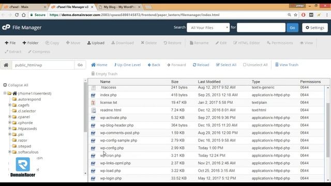Sort files by Last Modified header
This screenshot has height=186, width=331.
209,82
